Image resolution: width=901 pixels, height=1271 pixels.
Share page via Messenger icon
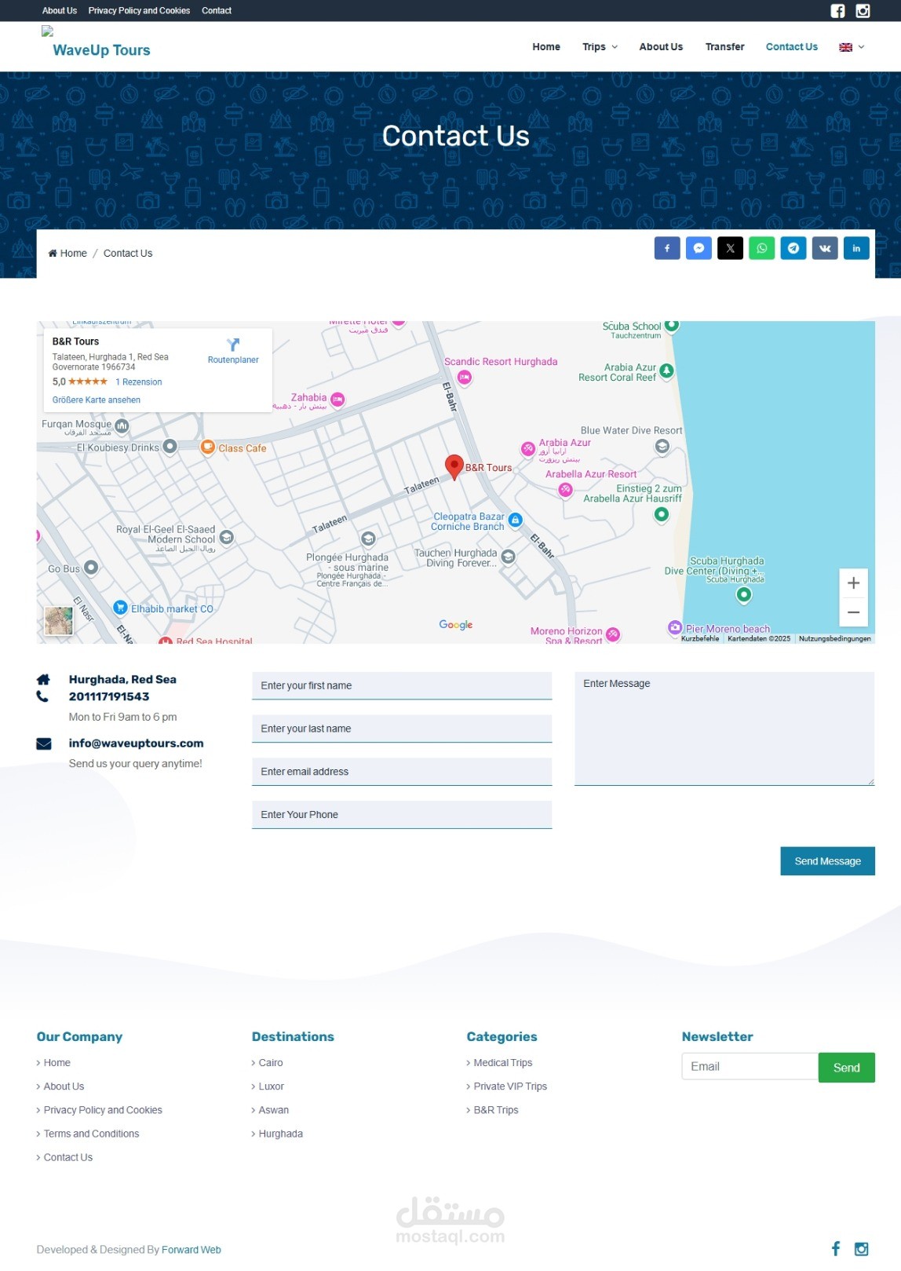[699, 248]
